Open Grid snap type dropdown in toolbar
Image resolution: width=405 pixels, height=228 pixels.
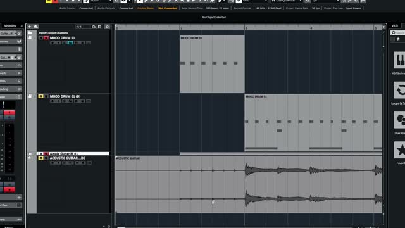pos(256,1)
